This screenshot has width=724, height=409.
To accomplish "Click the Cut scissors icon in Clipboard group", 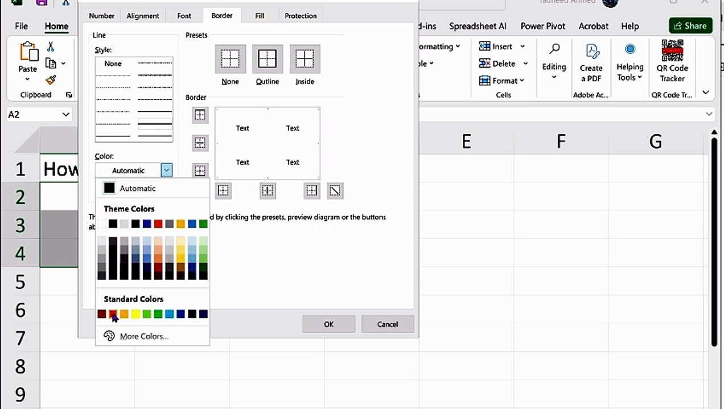I will pos(51,47).
